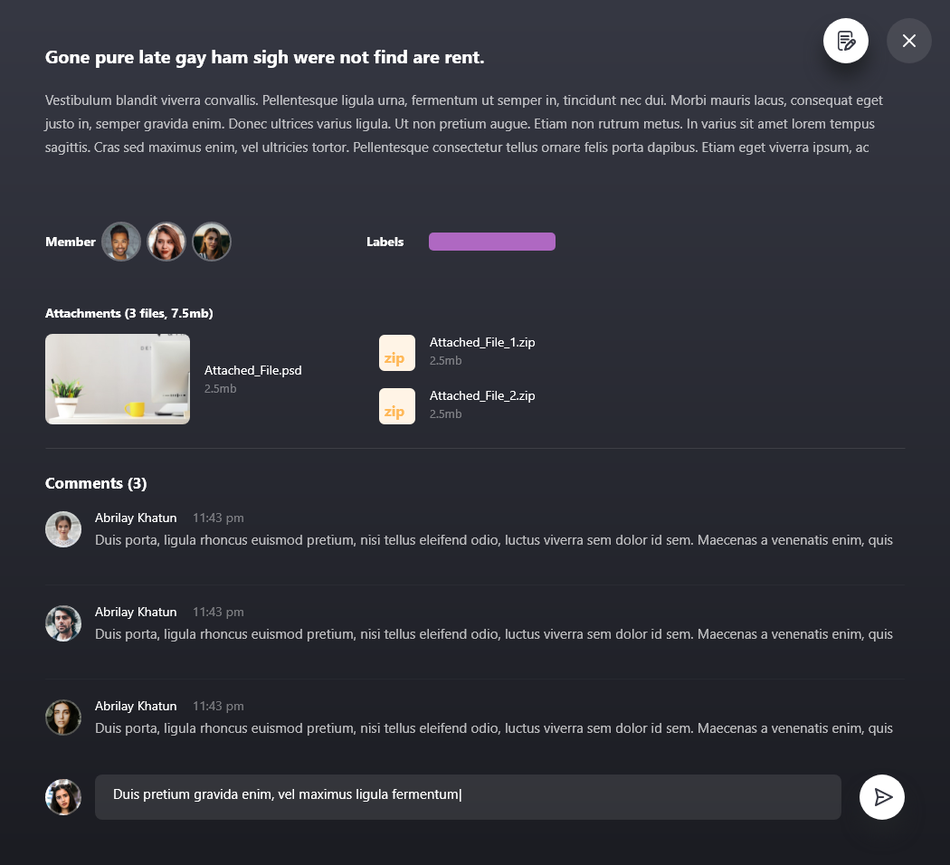This screenshot has width=950, height=865.
Task: Open the Attached_File_1.zip file icon
Action: point(397,353)
